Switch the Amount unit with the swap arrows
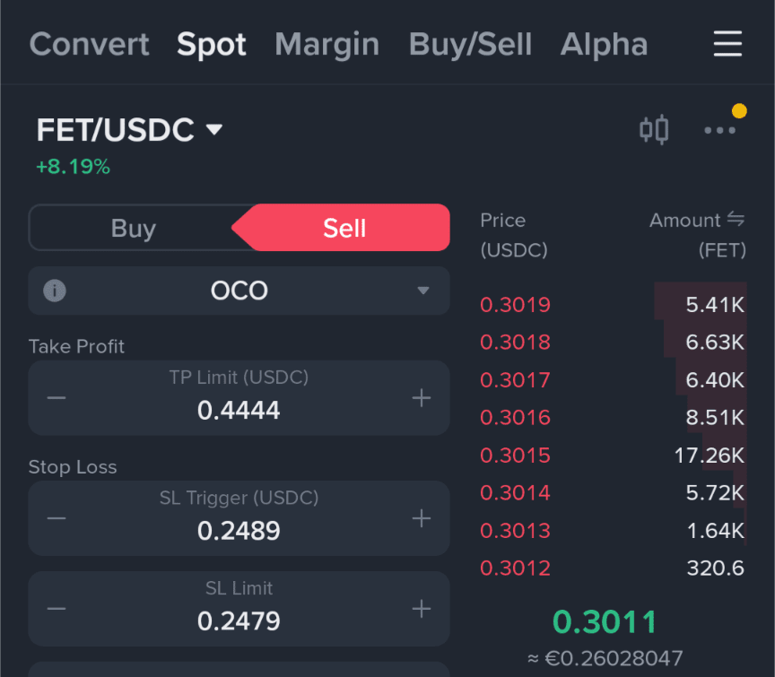 pyautogui.click(x=736, y=219)
